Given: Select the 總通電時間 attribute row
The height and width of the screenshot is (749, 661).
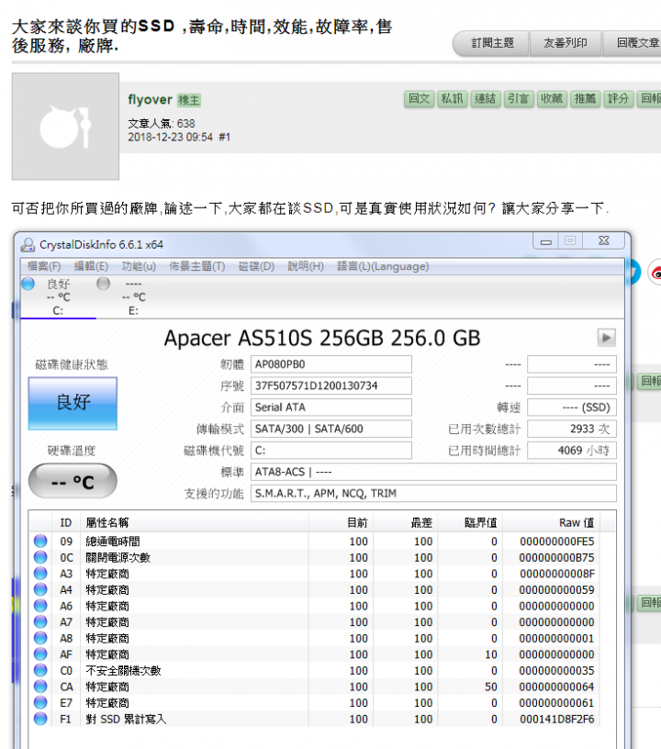Looking at the screenshot, I should click(x=315, y=542).
